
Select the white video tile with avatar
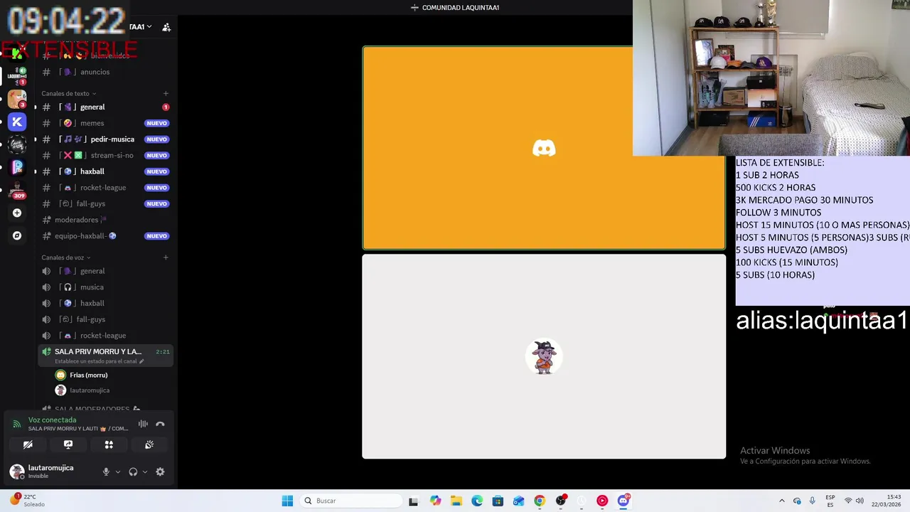(x=544, y=356)
